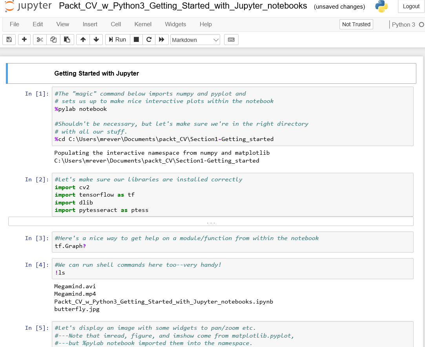Move selected cell down arrow
Viewport: 425px width, 347px height.
point(96,40)
